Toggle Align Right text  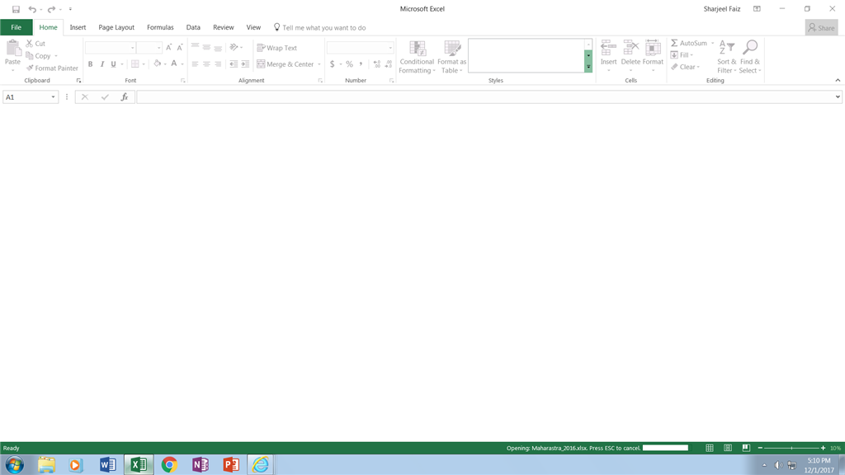[x=218, y=64]
